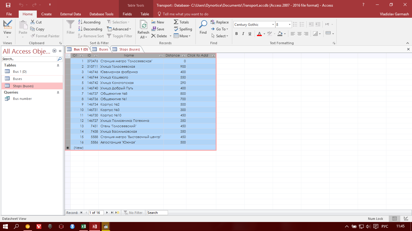Click Click to Add column header

click(201, 56)
